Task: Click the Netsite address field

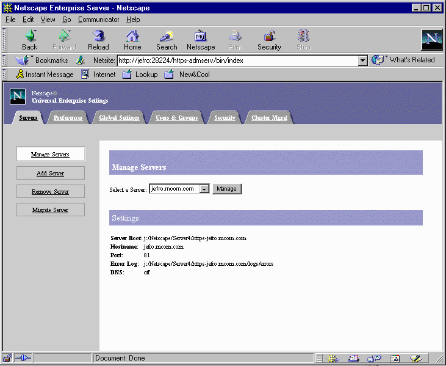Action: [238, 60]
